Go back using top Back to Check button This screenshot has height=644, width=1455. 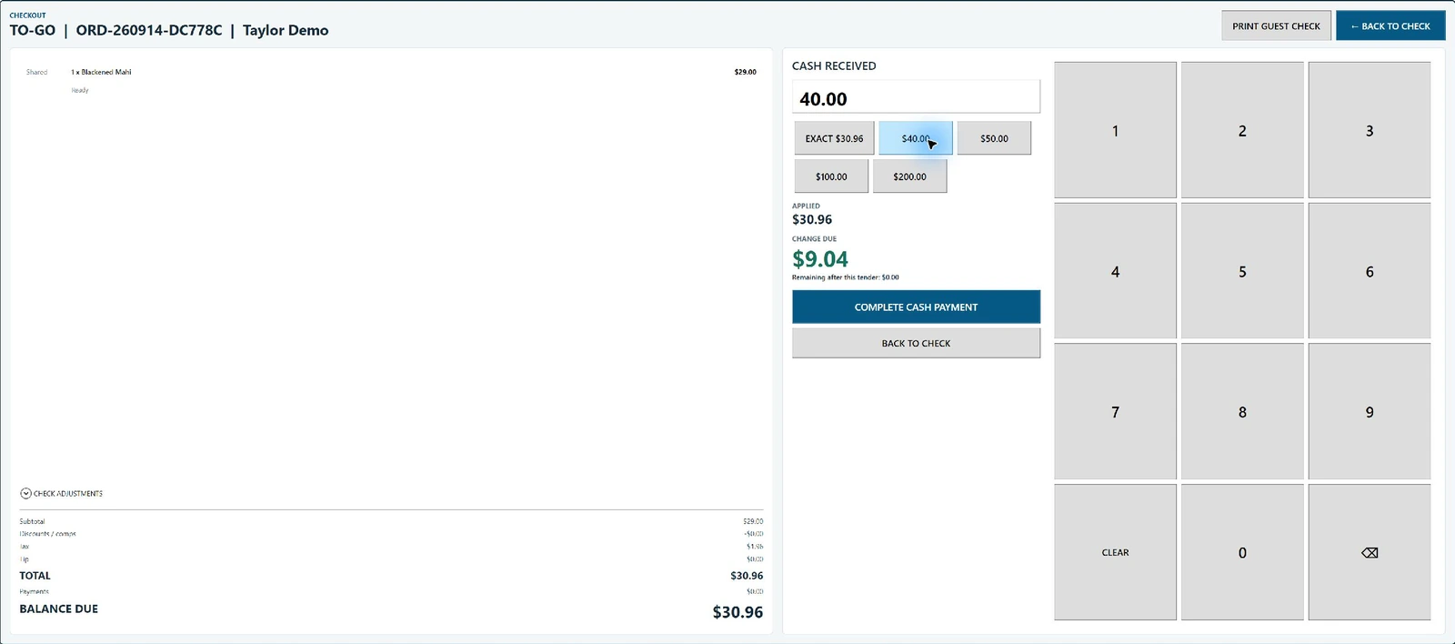[x=1390, y=25]
